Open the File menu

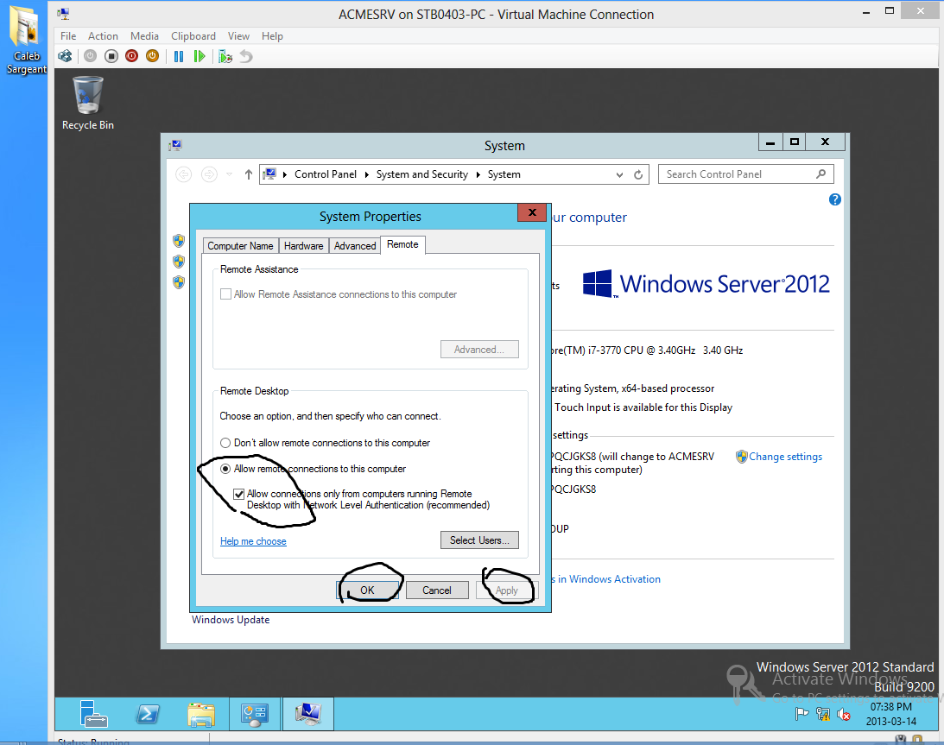[68, 36]
